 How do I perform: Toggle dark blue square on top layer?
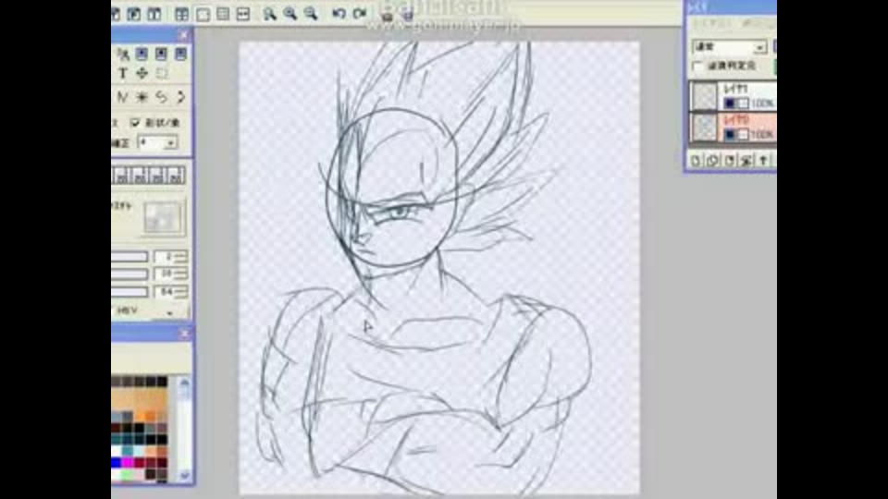[730, 103]
